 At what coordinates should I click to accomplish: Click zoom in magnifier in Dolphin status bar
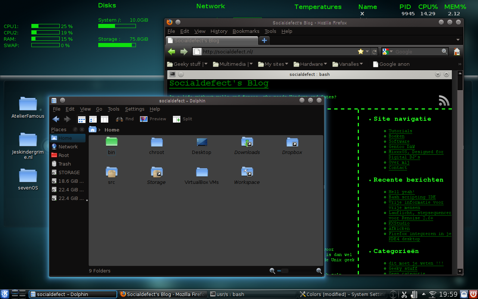pyautogui.click(x=319, y=271)
